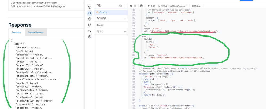Sort files with the AZ icon
The height and width of the screenshot is (109, 266).
point(120,6)
